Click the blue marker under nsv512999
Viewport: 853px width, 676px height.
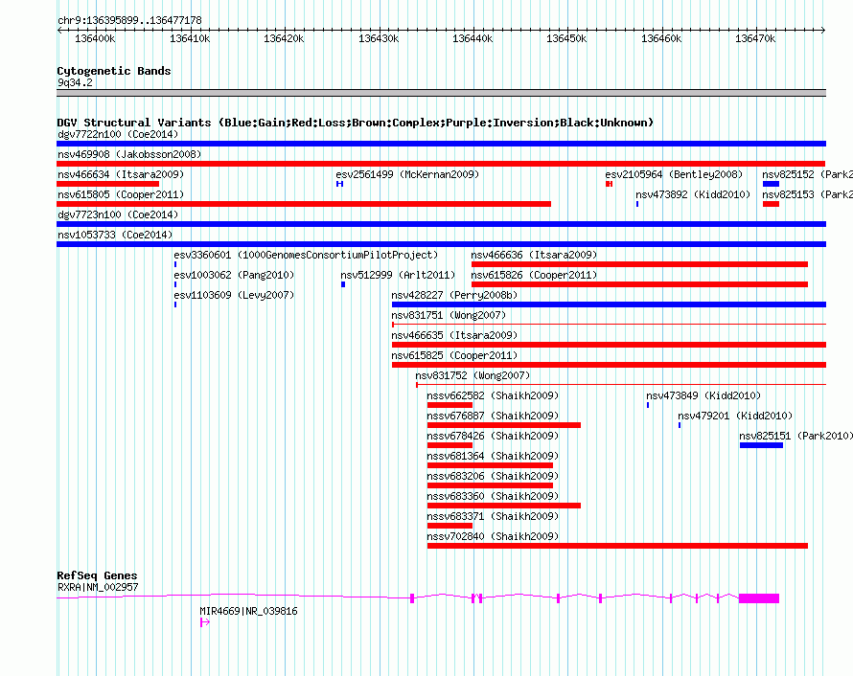pyautogui.click(x=343, y=284)
